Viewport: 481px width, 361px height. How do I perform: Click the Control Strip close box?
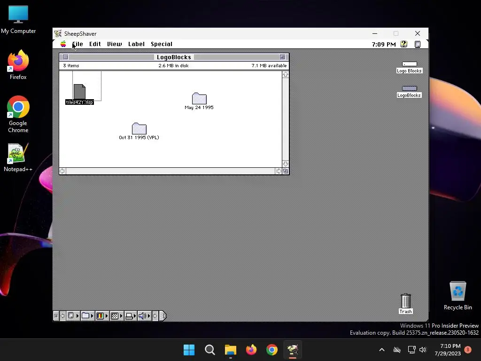[x=56, y=316]
